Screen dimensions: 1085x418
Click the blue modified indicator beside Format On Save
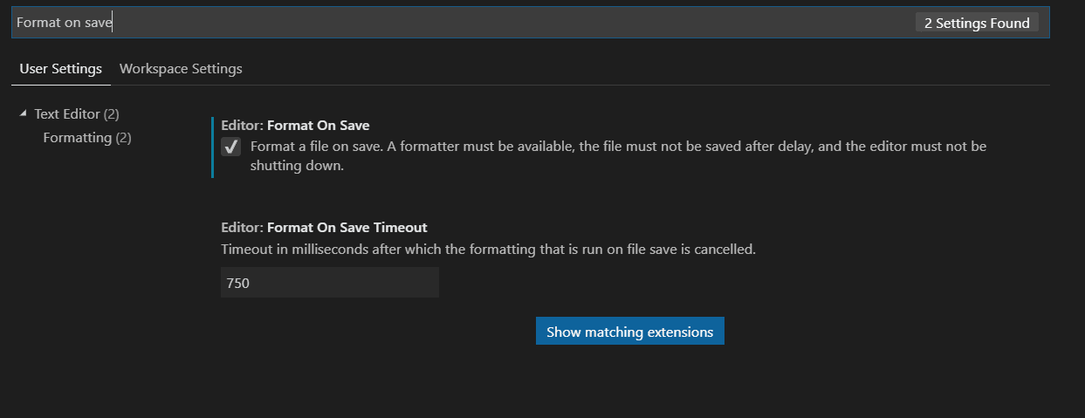pos(212,147)
